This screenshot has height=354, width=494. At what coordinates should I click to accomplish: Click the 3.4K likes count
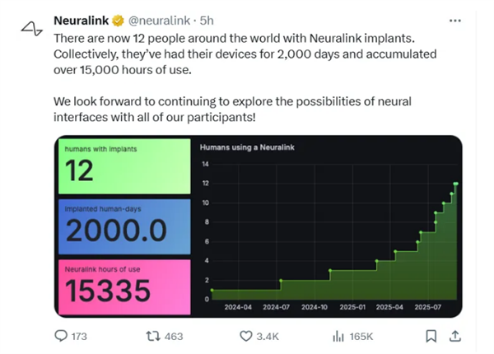point(268,336)
